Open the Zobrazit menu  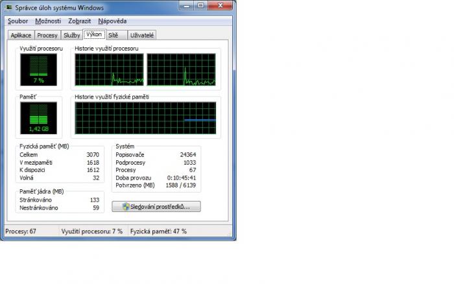point(80,21)
